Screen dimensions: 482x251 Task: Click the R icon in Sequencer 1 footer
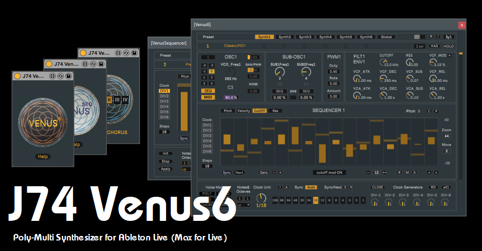(x=399, y=173)
